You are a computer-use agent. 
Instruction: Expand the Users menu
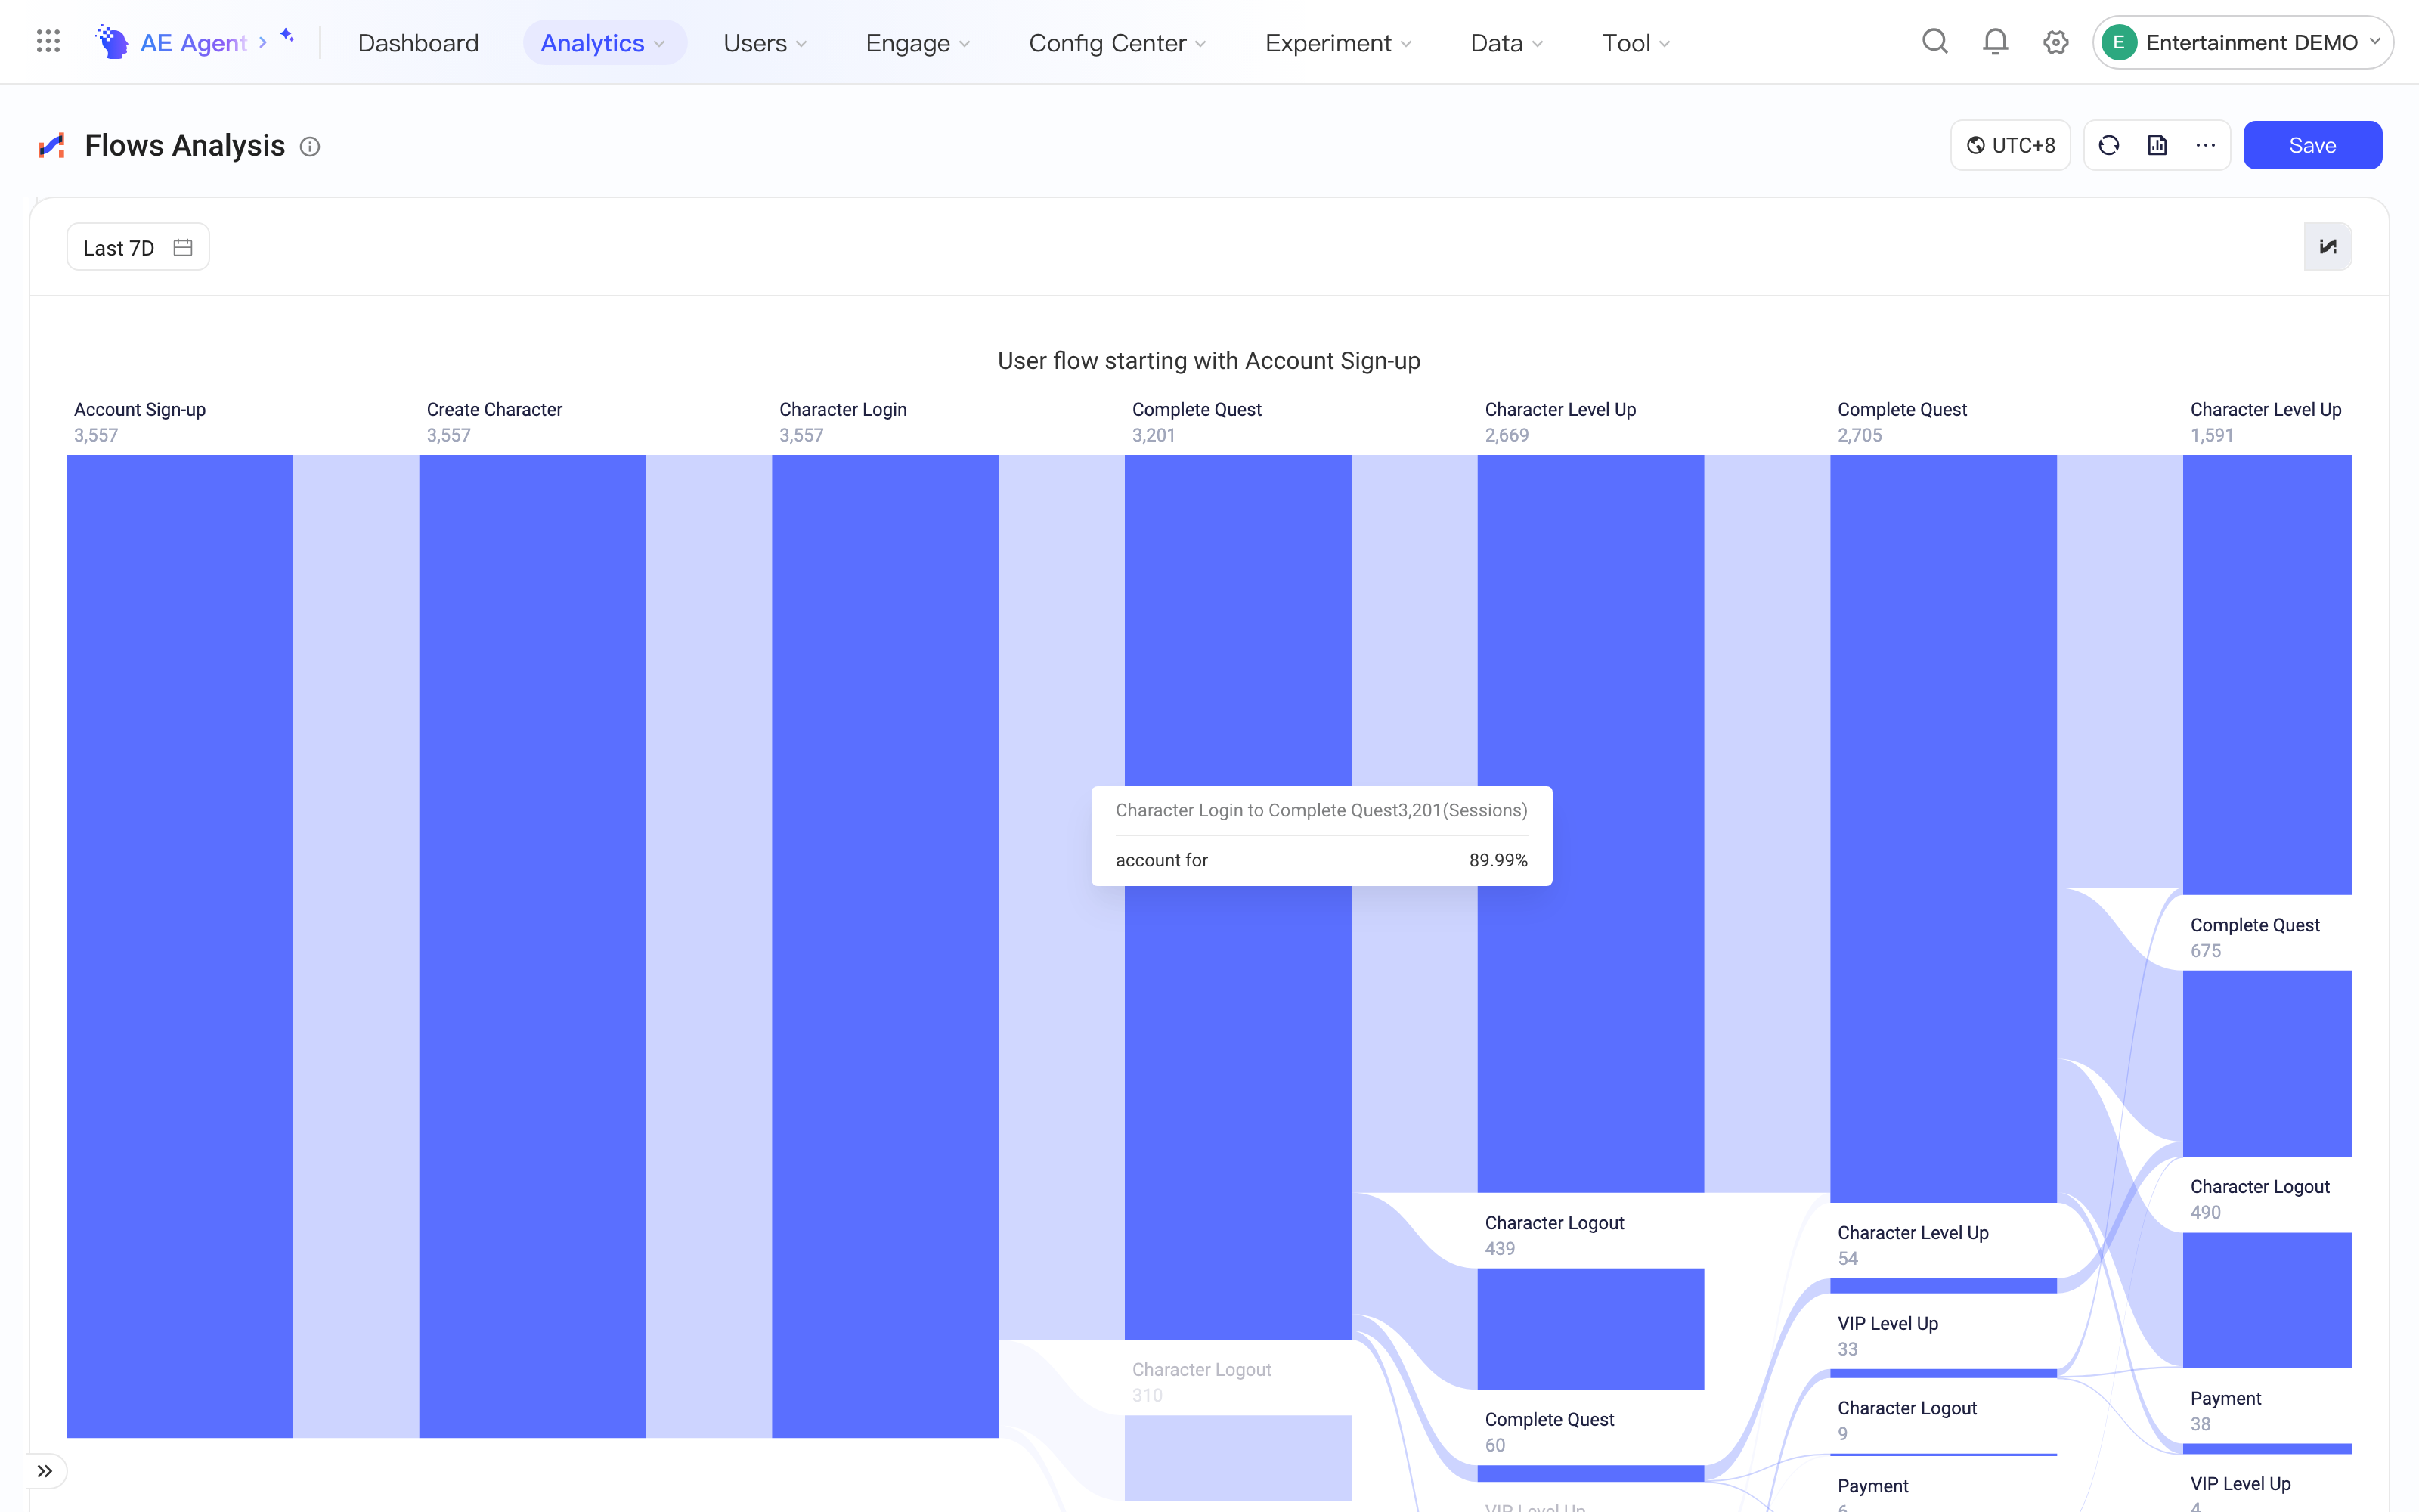[765, 43]
